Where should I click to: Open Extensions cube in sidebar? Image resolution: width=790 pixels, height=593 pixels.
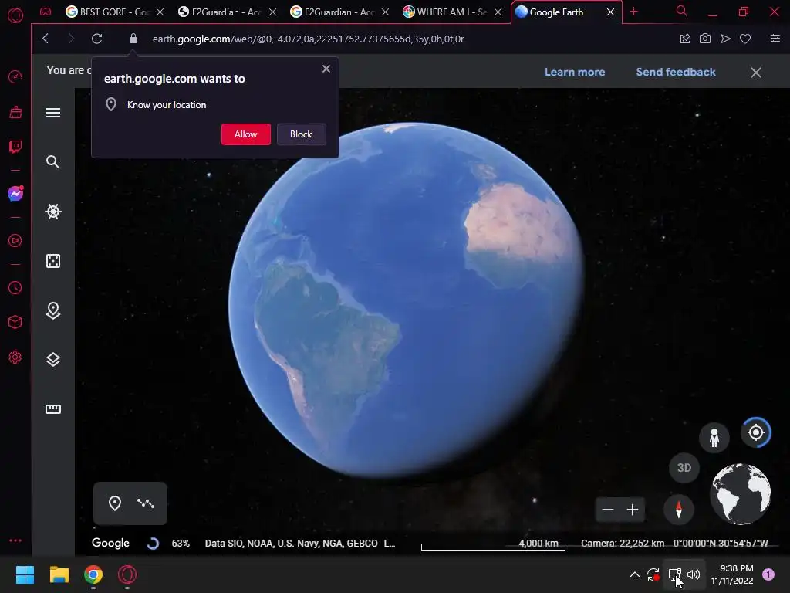point(15,322)
